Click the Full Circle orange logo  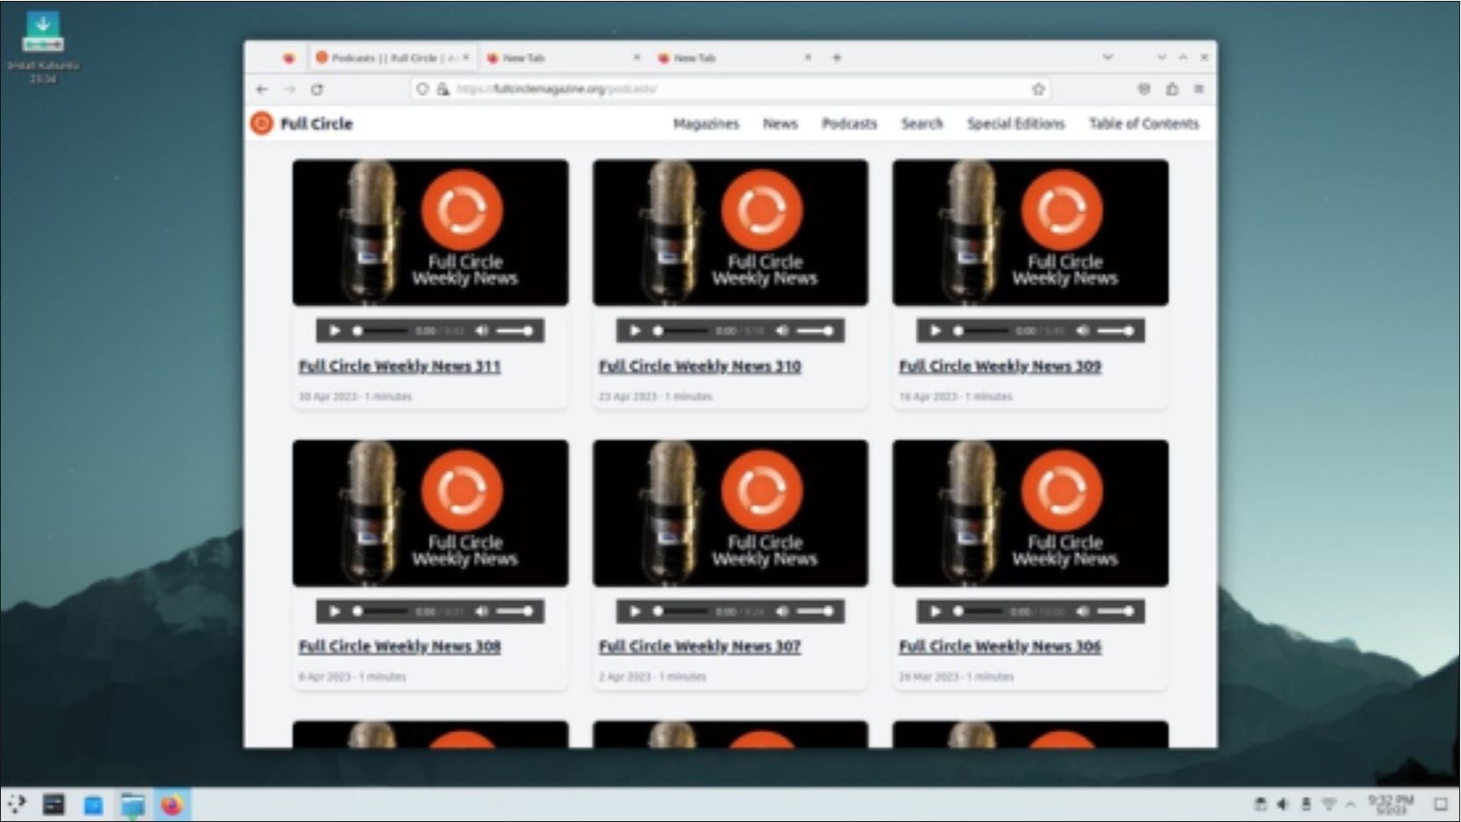click(261, 124)
